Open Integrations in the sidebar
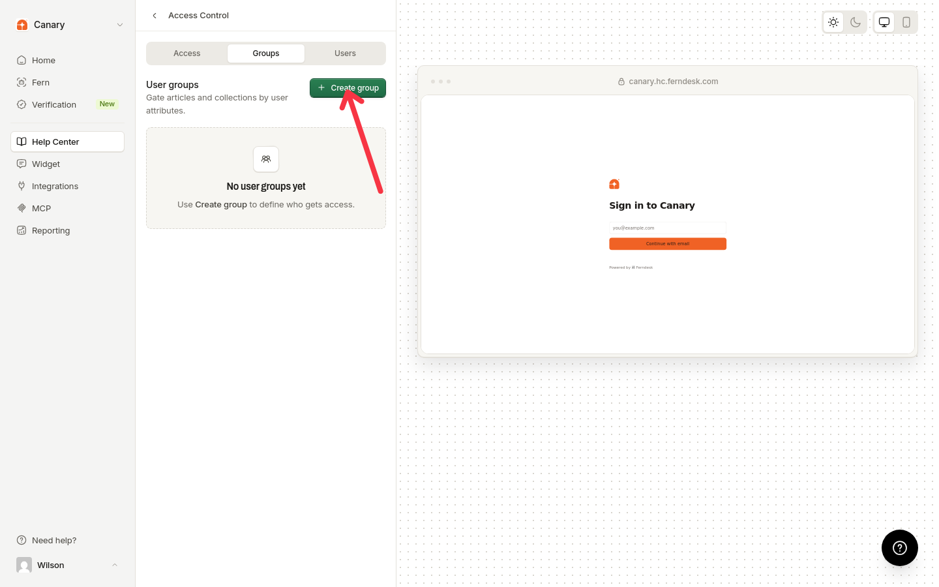939x587 pixels. point(67,186)
